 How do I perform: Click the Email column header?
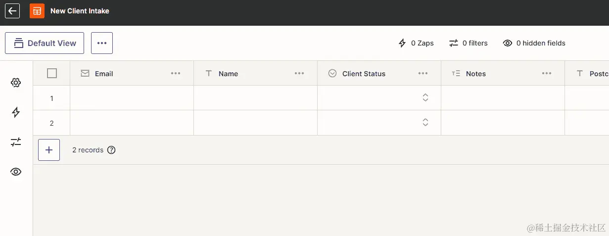coord(132,73)
